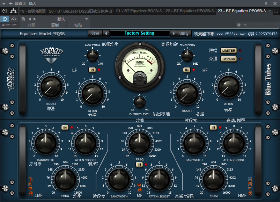Pin the plugin window

tap(266, 3)
